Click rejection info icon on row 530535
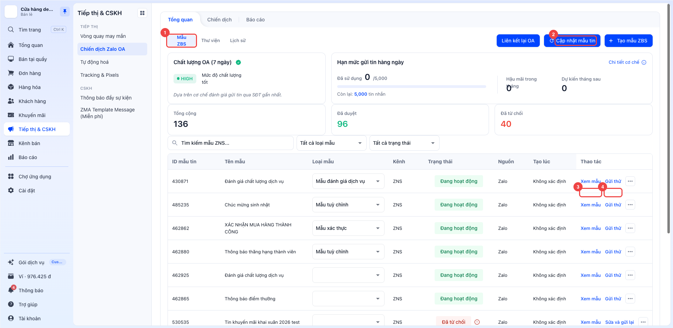The height and width of the screenshot is (328, 673). click(477, 322)
